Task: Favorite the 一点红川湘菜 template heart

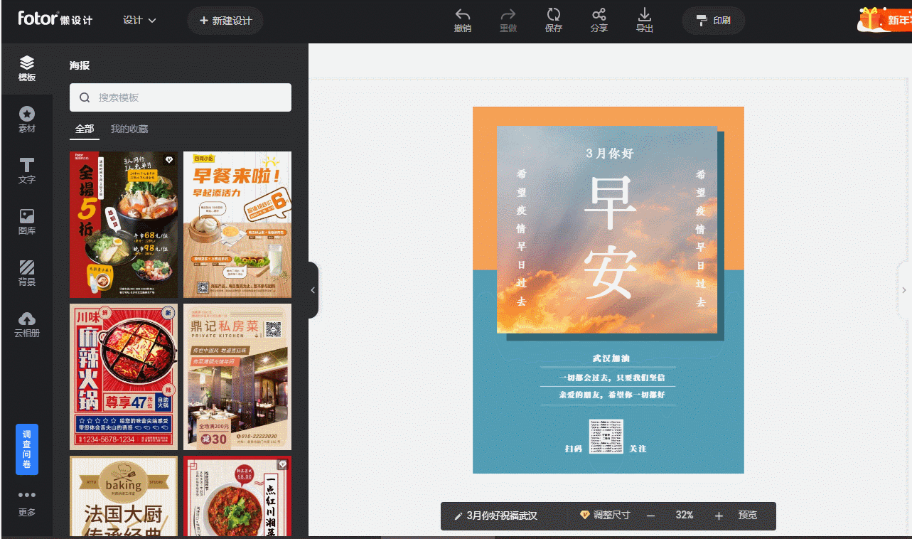Action: [x=282, y=464]
